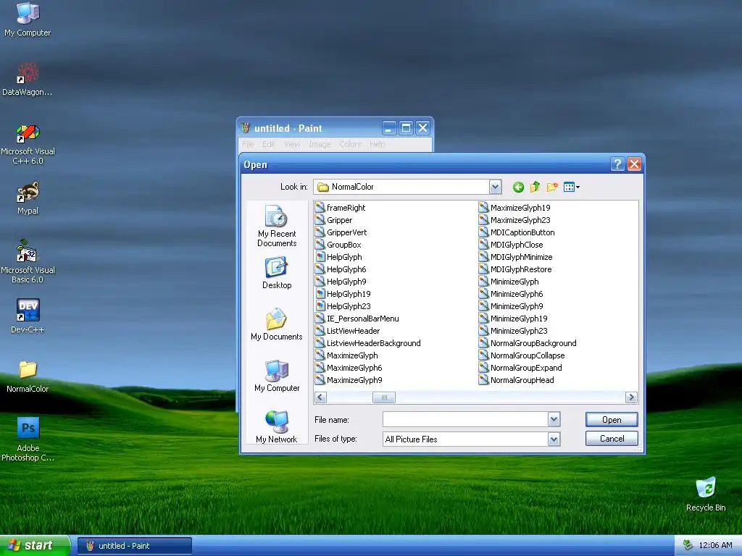Image resolution: width=742 pixels, height=556 pixels.
Task: Click the Cancel button
Action: coord(612,439)
